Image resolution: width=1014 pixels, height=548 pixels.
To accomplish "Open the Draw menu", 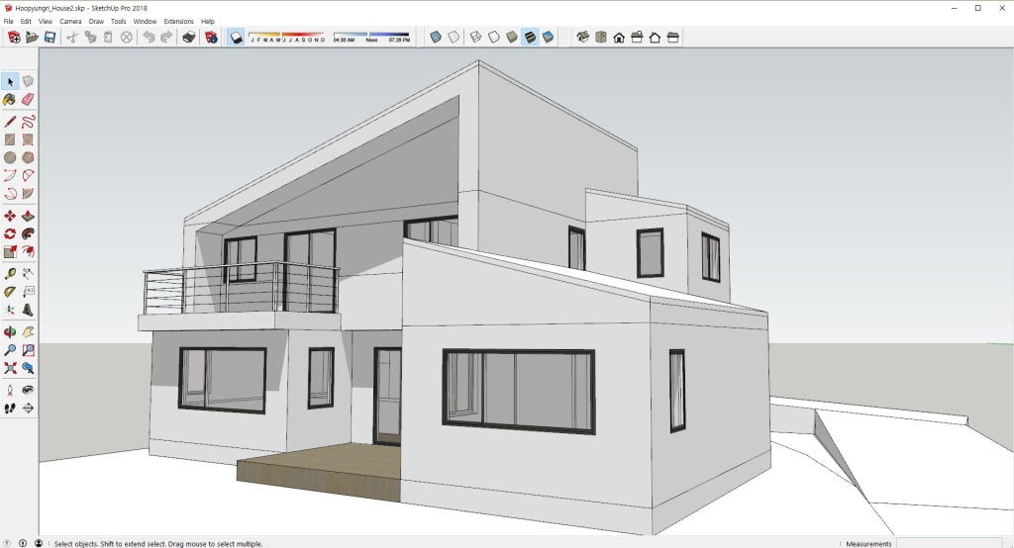I will [96, 22].
